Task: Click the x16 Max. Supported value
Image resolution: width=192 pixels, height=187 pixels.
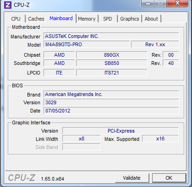Action: [160, 139]
